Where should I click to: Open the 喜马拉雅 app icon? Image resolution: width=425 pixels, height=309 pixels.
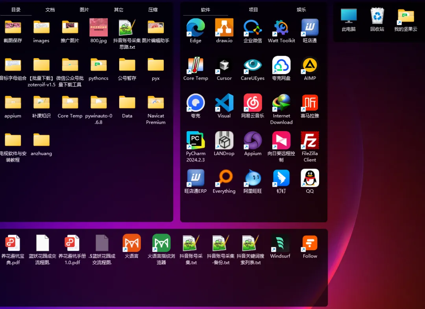[310, 102]
